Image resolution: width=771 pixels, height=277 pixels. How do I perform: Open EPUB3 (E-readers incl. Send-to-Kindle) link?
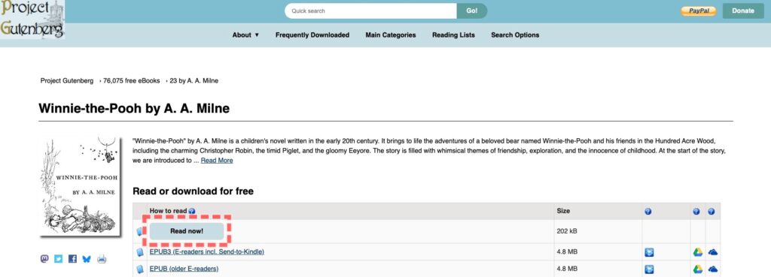207,252
